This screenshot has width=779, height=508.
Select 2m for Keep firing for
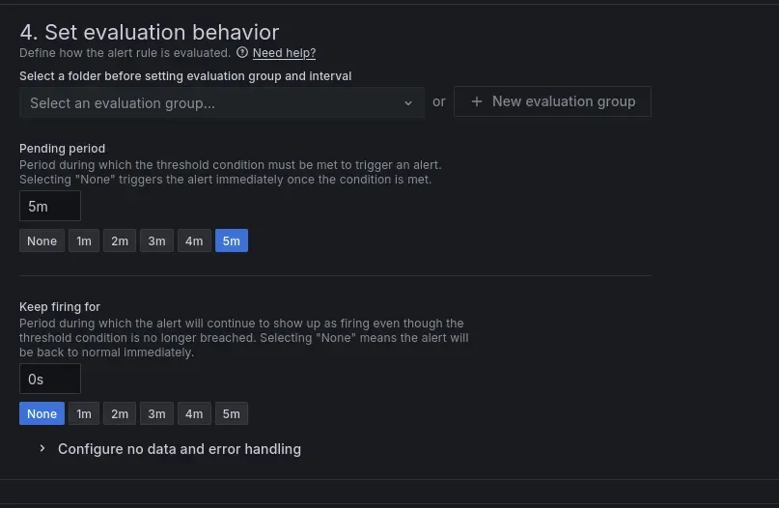tap(120, 413)
